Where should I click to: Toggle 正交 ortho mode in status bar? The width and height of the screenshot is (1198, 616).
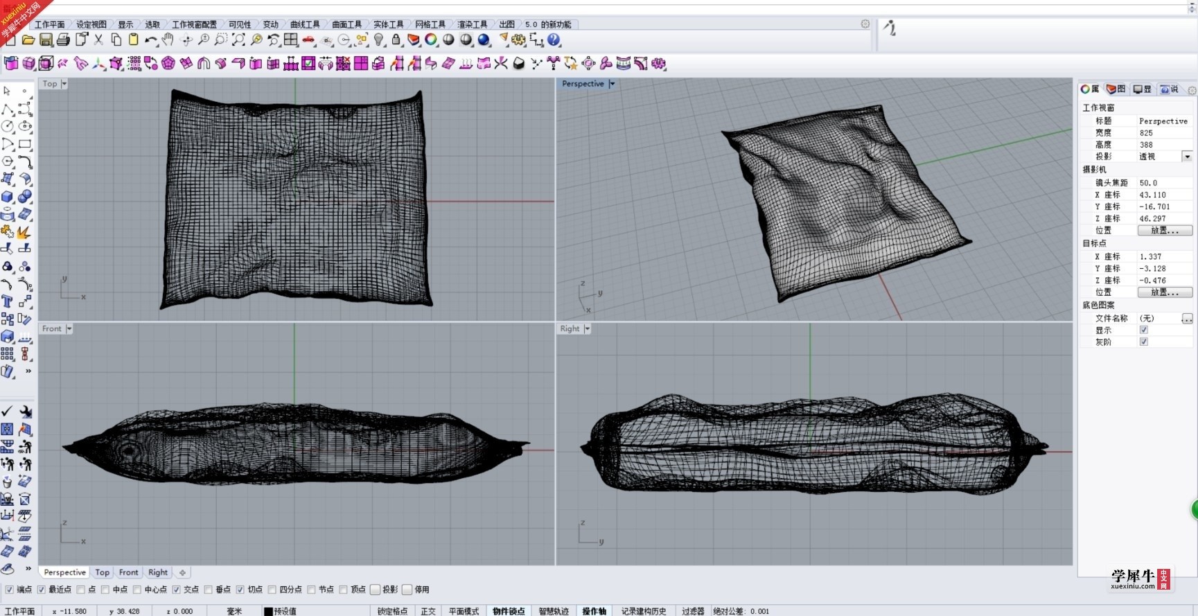(428, 611)
